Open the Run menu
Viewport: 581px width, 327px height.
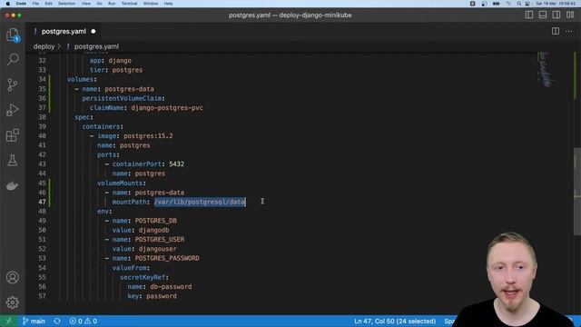click(x=112, y=4)
